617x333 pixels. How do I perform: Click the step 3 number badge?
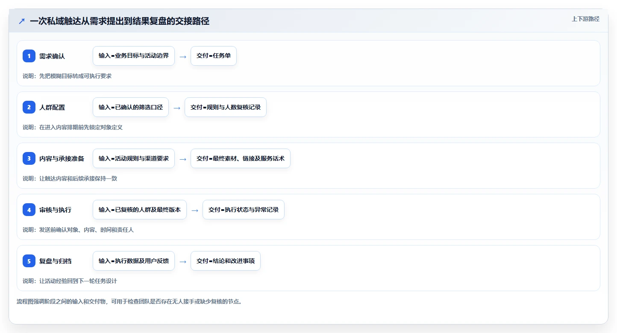(29, 158)
